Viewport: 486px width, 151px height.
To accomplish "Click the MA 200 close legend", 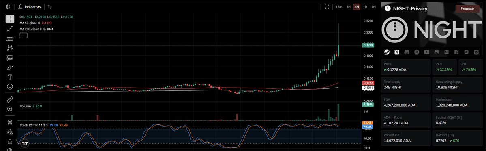I will pyautogui.click(x=36, y=29).
